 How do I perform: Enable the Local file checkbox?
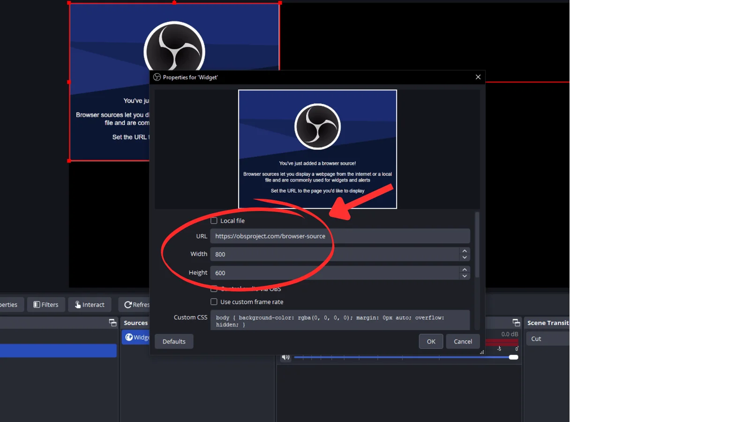coord(214,221)
